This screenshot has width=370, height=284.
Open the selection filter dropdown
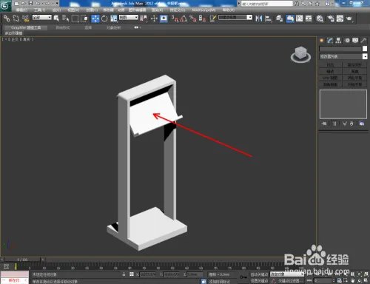click(42, 18)
